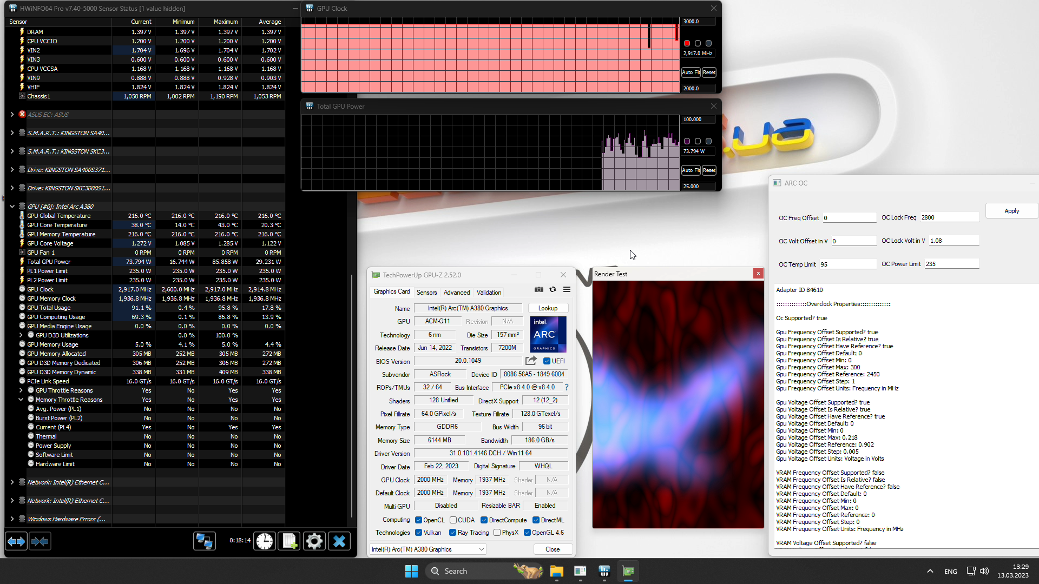Open HWiNFO settings gear icon
1039x584 pixels.
click(314, 541)
